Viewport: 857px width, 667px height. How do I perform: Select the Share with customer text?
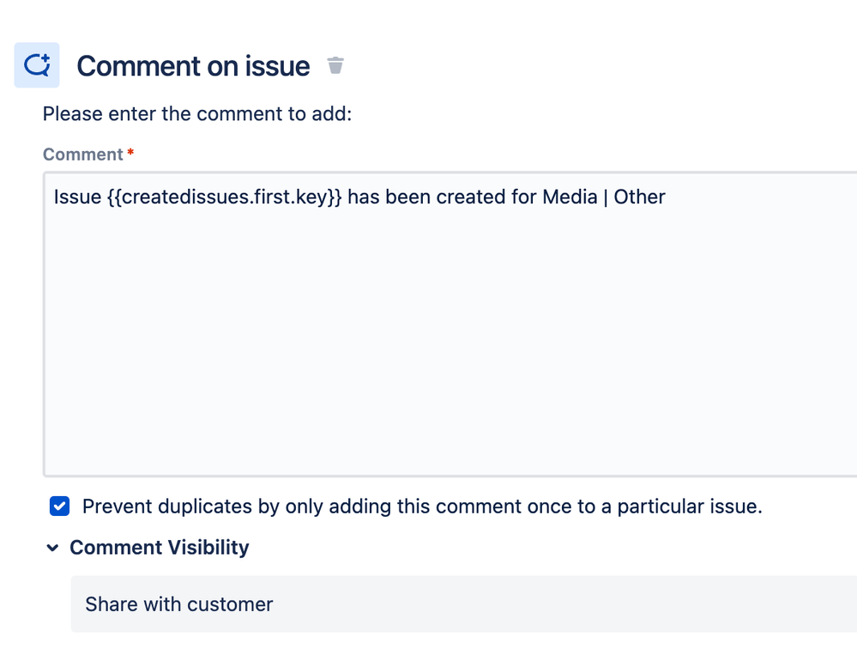pyautogui.click(x=178, y=604)
